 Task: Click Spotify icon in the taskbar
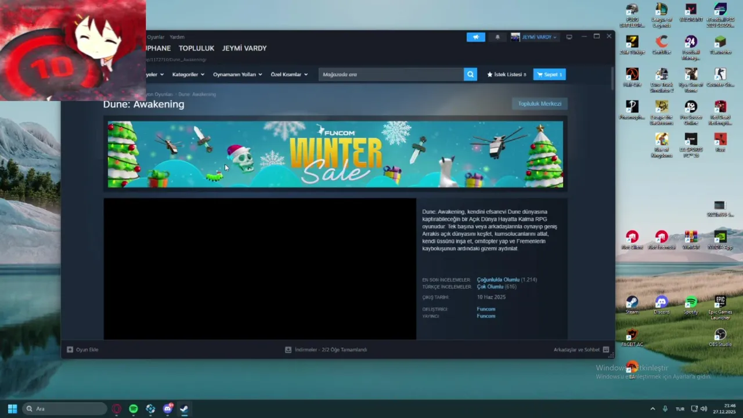pos(134,409)
